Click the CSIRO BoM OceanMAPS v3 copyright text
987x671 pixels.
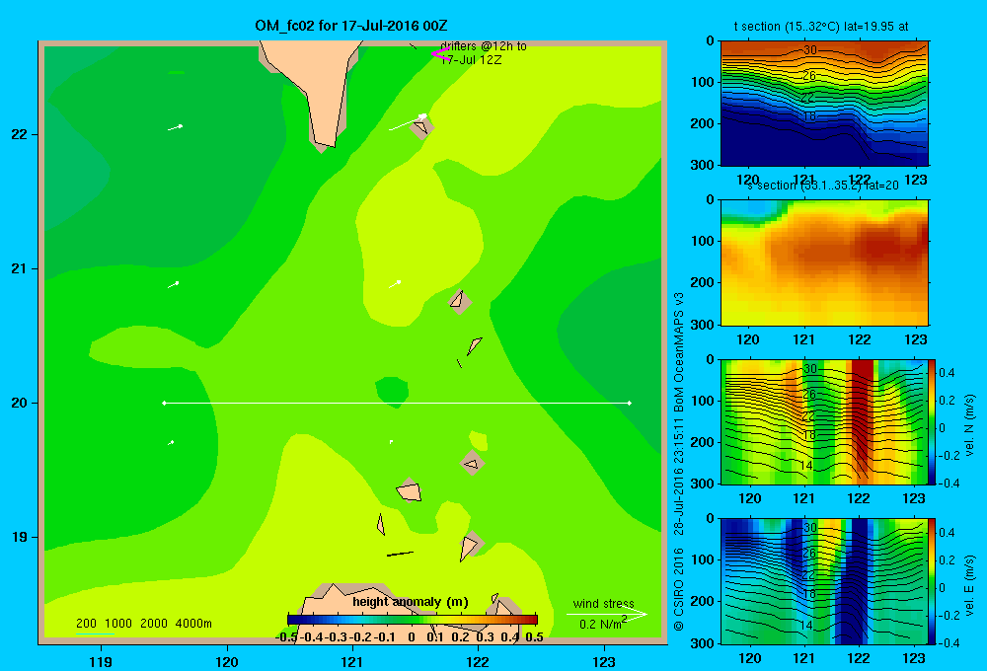[679, 461]
